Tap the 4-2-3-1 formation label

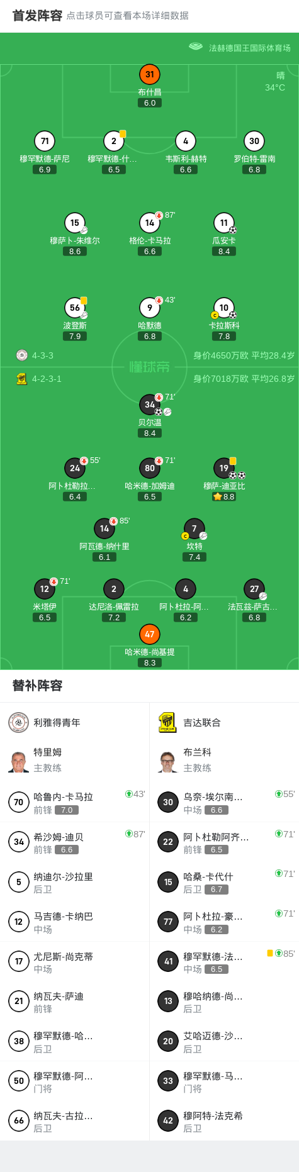(x=47, y=379)
